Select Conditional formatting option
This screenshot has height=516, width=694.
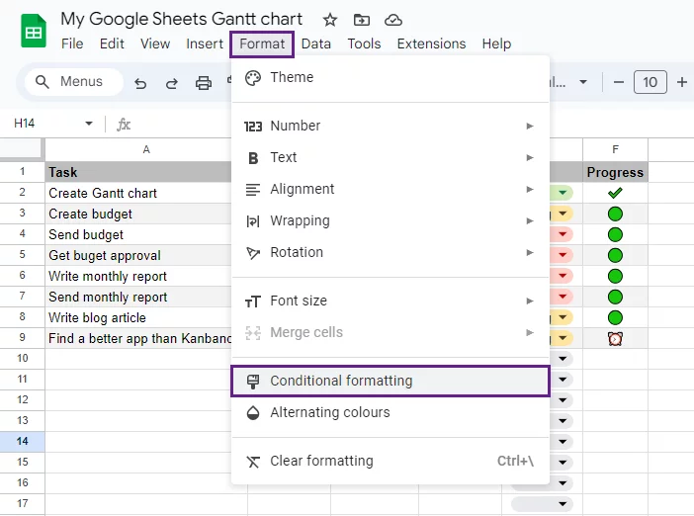pyautogui.click(x=390, y=381)
